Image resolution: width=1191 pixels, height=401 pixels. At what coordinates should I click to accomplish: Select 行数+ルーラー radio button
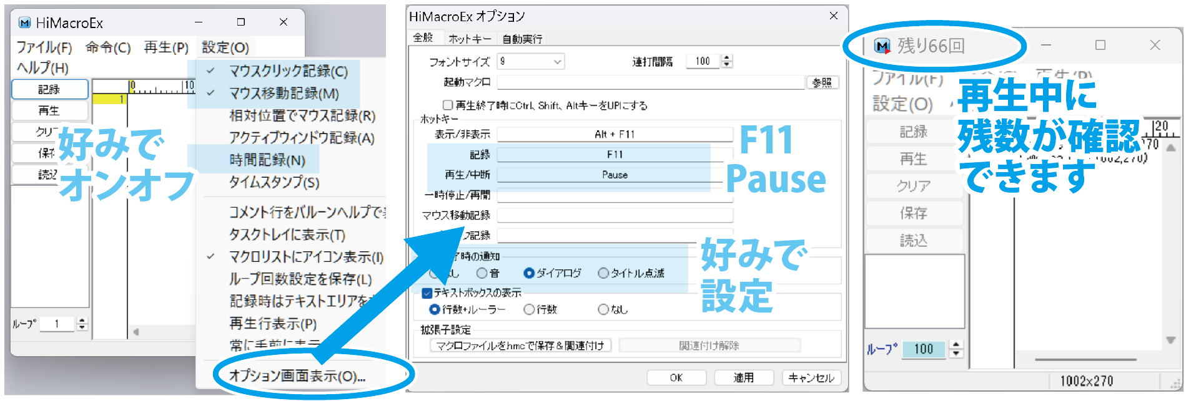[435, 309]
